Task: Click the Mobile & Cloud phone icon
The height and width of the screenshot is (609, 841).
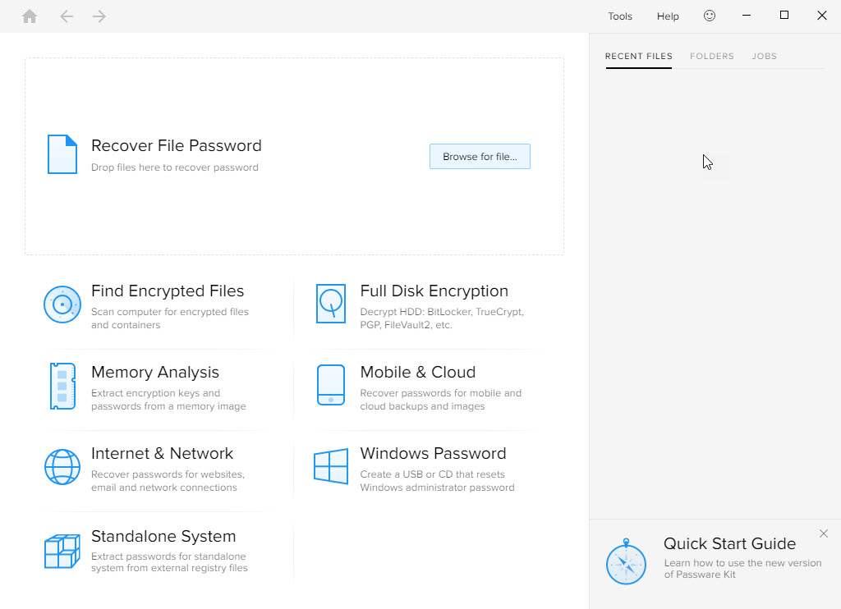Action: (331, 385)
